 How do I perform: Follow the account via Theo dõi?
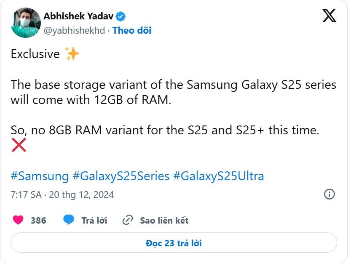132,30
